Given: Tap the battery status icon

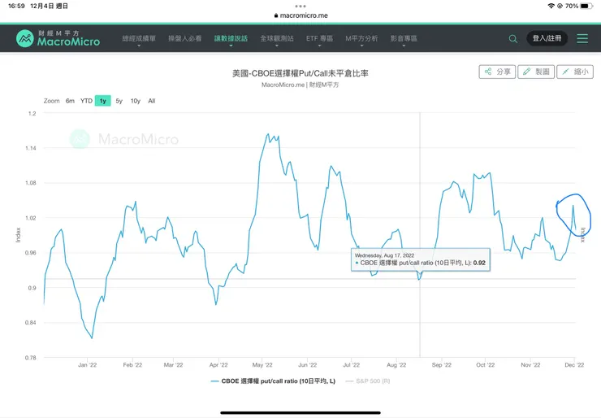Looking at the screenshot, I should pos(586,6).
